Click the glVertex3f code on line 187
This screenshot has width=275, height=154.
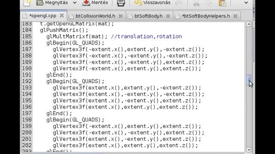[128, 50]
